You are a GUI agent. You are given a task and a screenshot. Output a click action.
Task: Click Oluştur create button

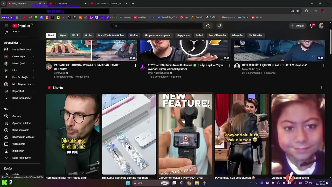pos(297,26)
